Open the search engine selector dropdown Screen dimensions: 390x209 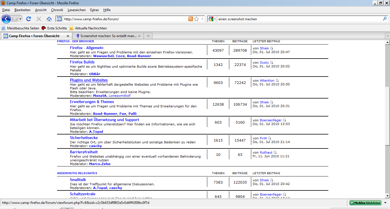212,19
